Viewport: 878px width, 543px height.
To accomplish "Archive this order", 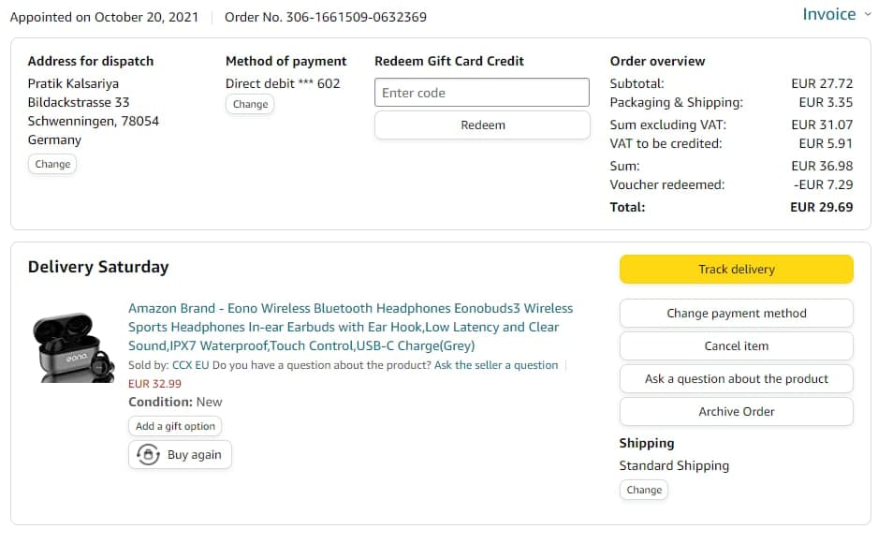I will (x=736, y=412).
